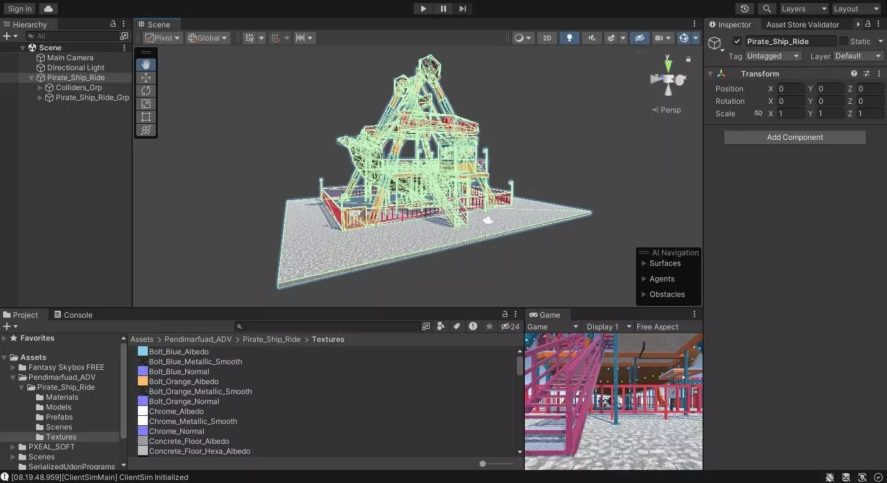
Task: Select the Project tab
Action: click(20, 315)
